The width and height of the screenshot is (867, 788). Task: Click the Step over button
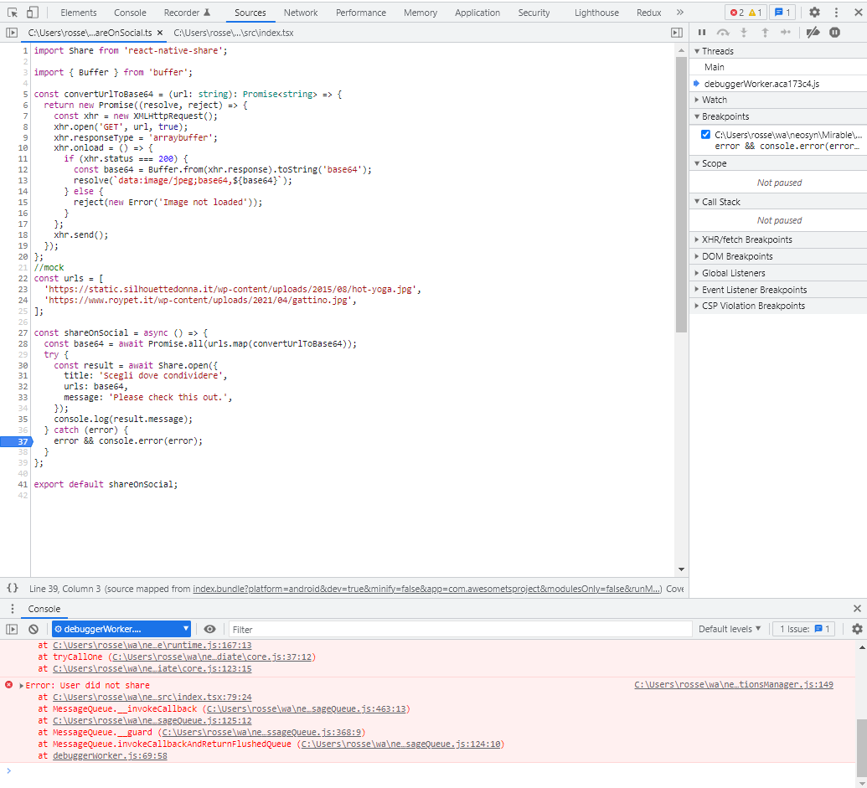(x=723, y=33)
